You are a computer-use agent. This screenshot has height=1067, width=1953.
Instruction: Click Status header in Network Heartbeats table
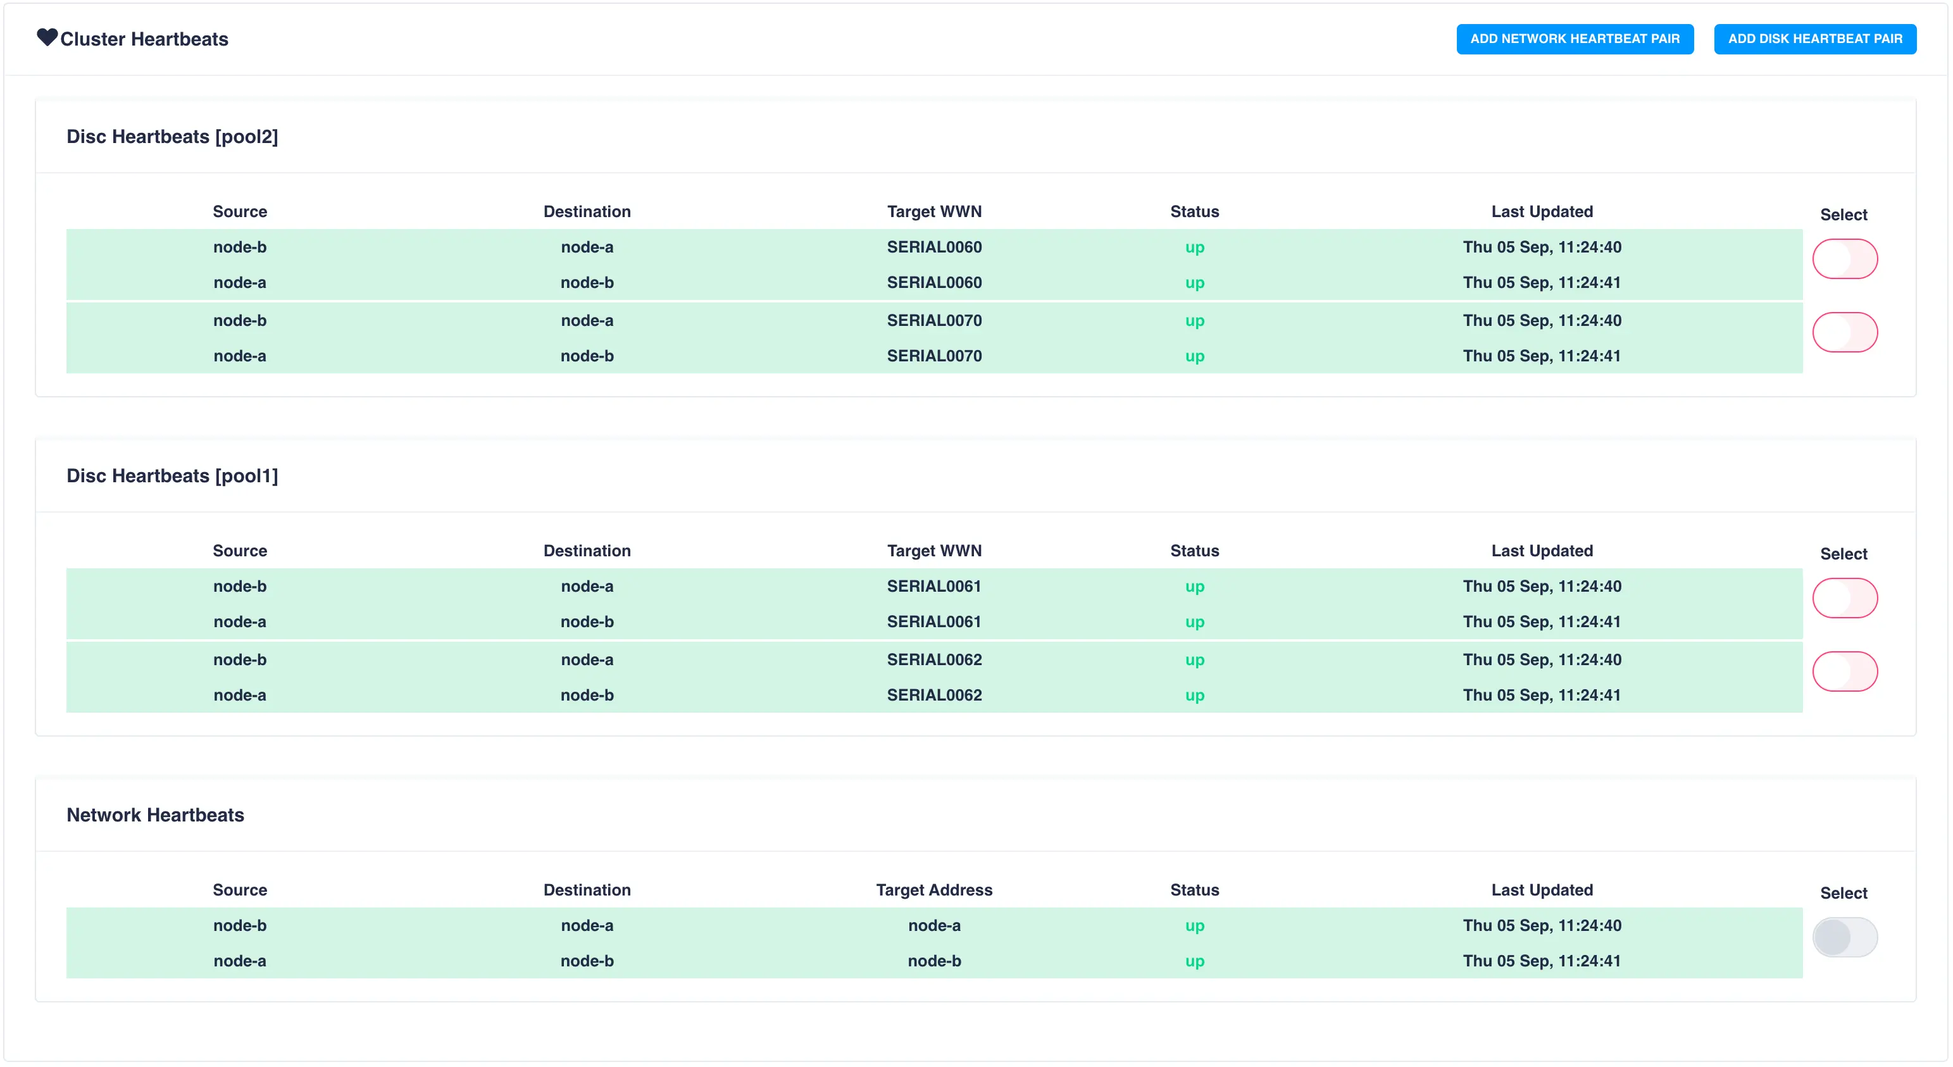click(x=1194, y=890)
